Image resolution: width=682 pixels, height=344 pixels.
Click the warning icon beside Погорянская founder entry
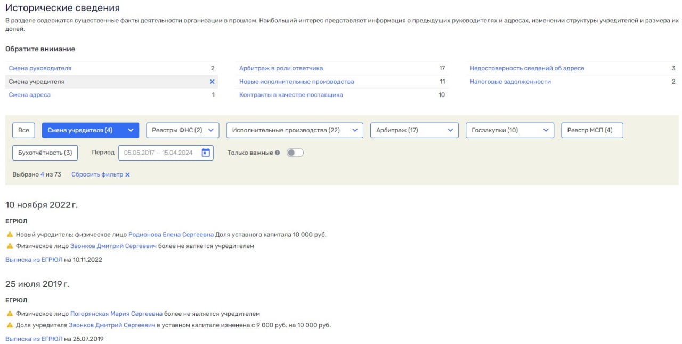click(9, 314)
